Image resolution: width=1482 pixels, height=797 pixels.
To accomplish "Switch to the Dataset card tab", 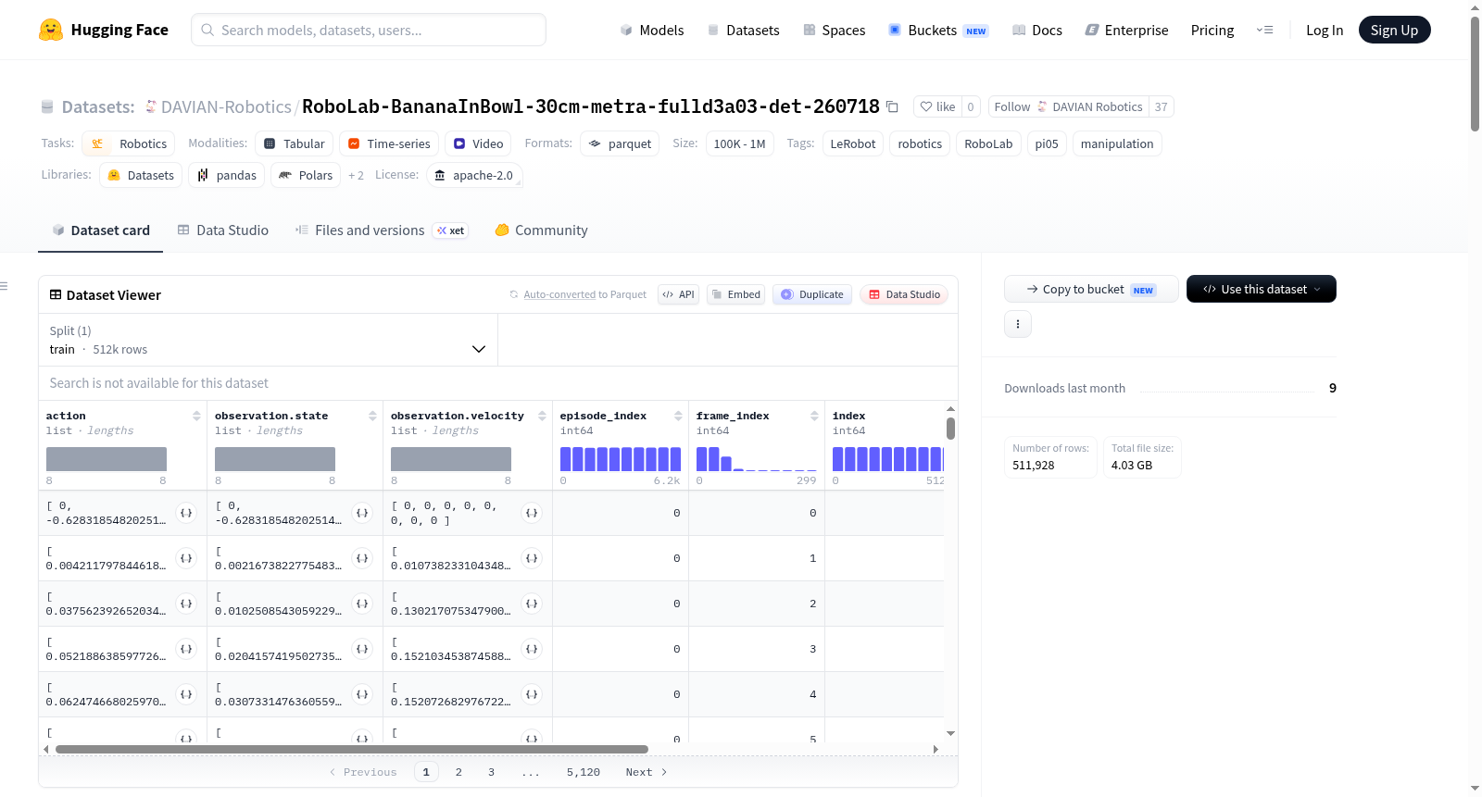I will (x=100, y=230).
